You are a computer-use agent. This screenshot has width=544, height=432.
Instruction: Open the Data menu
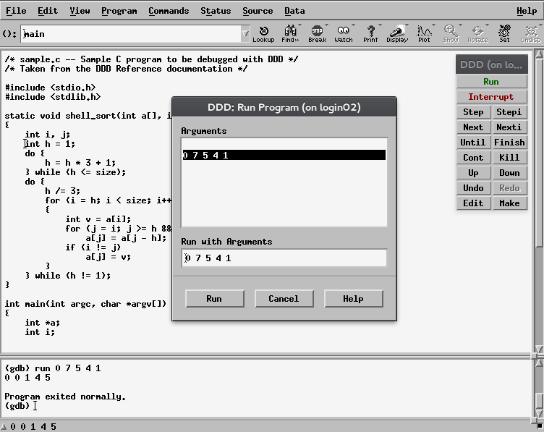pyautogui.click(x=294, y=11)
